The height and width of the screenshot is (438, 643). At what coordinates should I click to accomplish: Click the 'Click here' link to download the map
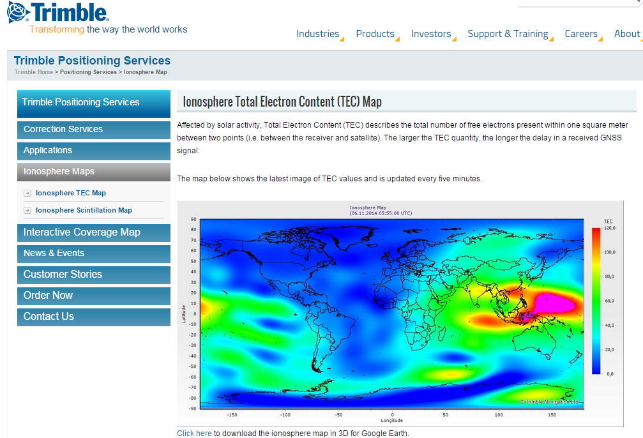(x=194, y=433)
